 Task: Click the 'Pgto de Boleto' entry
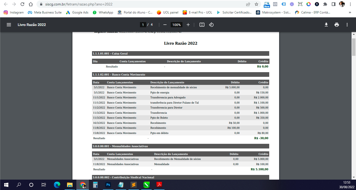tap(159, 118)
